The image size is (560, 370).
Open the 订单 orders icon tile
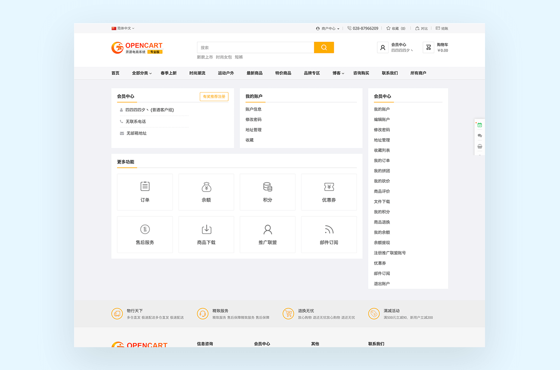[145, 187]
